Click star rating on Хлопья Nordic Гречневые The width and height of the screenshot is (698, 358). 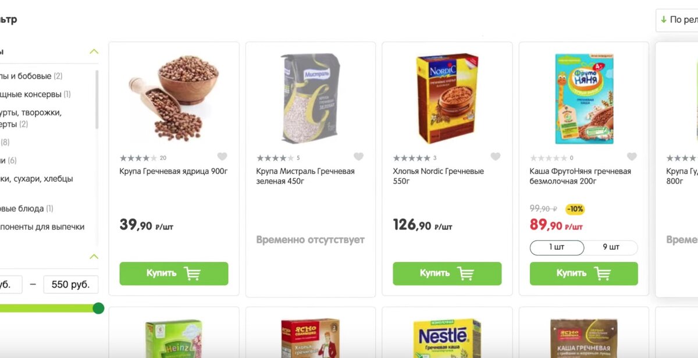(x=411, y=158)
